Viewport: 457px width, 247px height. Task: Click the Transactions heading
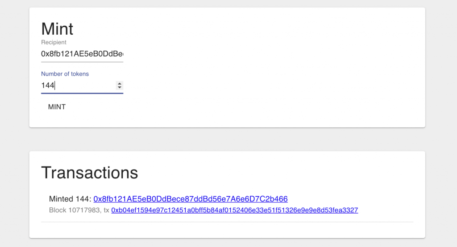tap(89, 173)
